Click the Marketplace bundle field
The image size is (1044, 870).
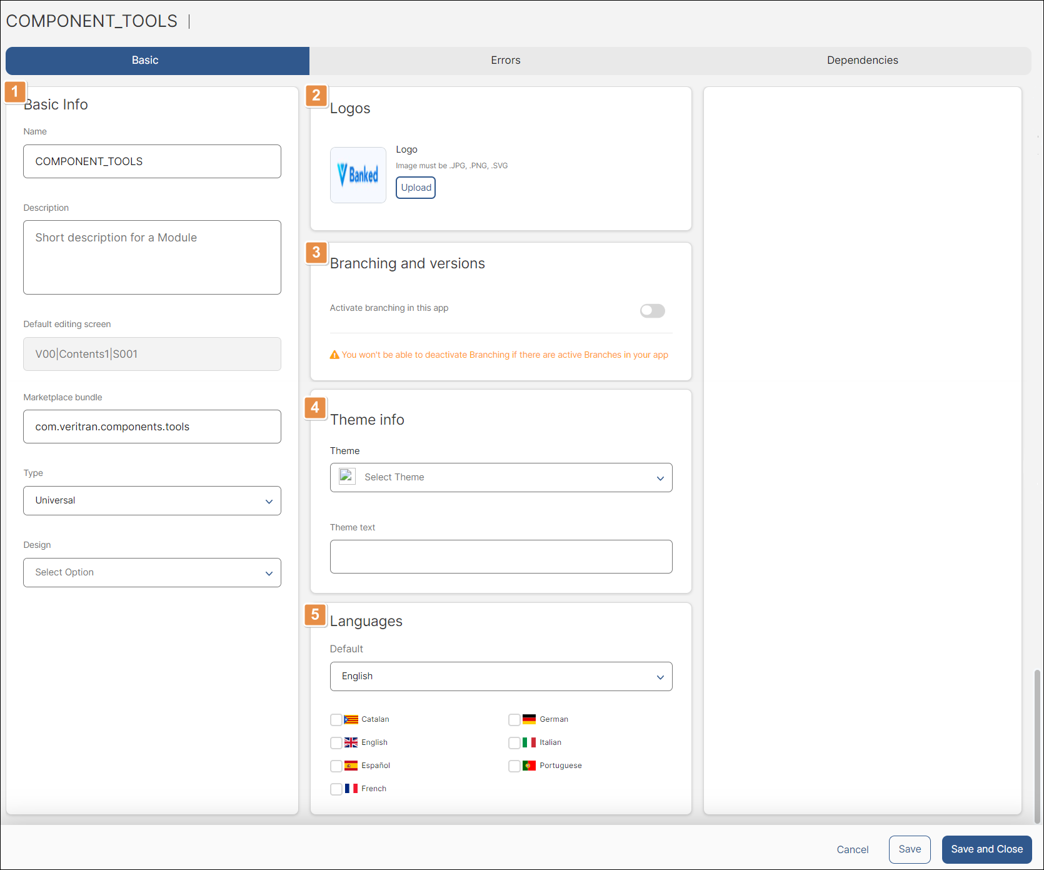click(152, 427)
